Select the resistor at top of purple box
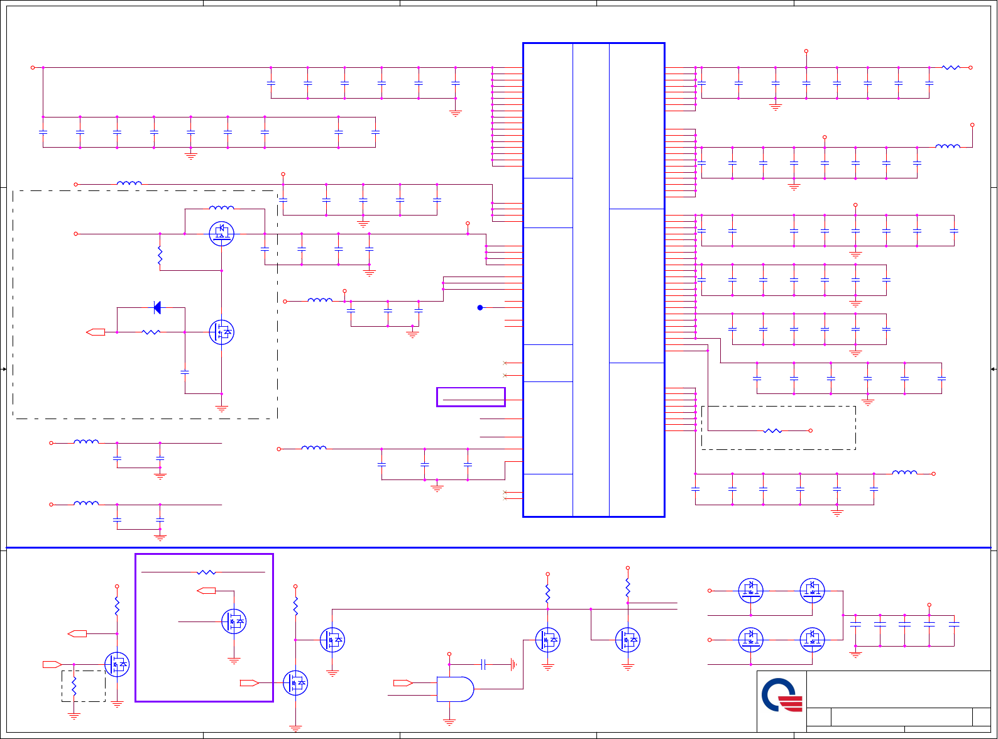This screenshot has width=998, height=739. [x=206, y=572]
